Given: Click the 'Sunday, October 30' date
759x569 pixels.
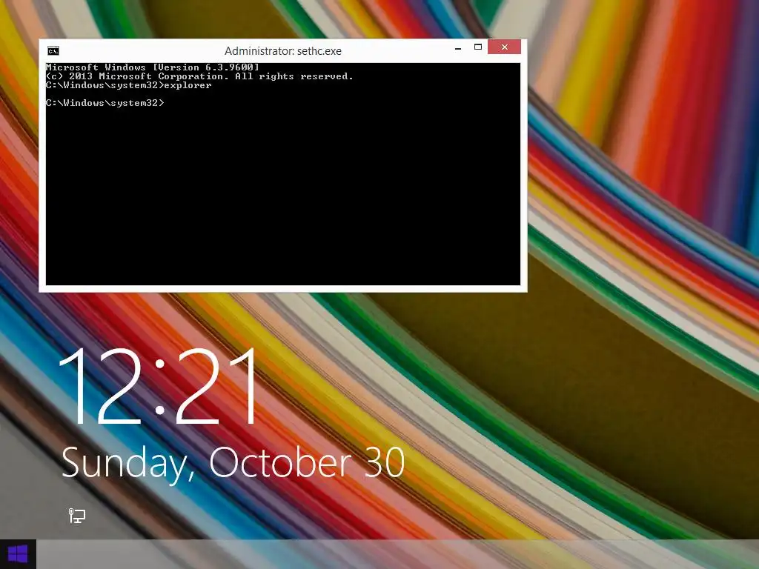Looking at the screenshot, I should (233, 463).
